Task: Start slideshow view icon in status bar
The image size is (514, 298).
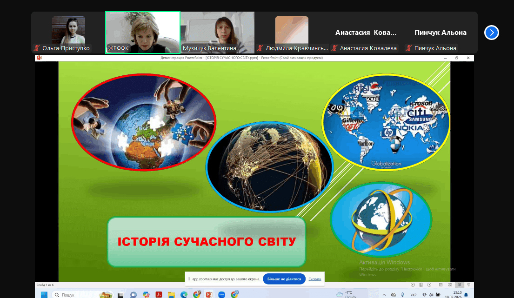Action: 469,285
